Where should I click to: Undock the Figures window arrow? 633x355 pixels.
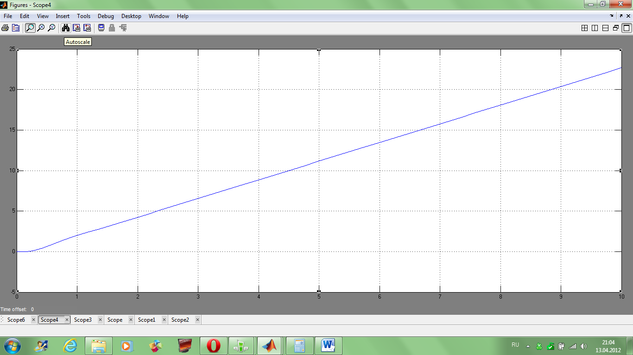(x=621, y=16)
